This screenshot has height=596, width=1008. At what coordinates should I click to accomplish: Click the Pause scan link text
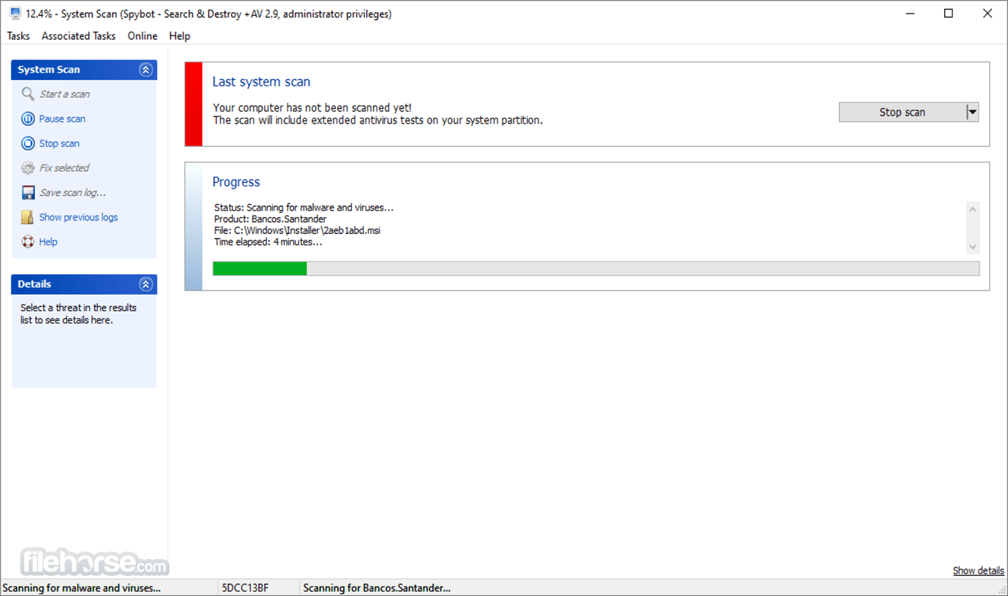tap(62, 119)
